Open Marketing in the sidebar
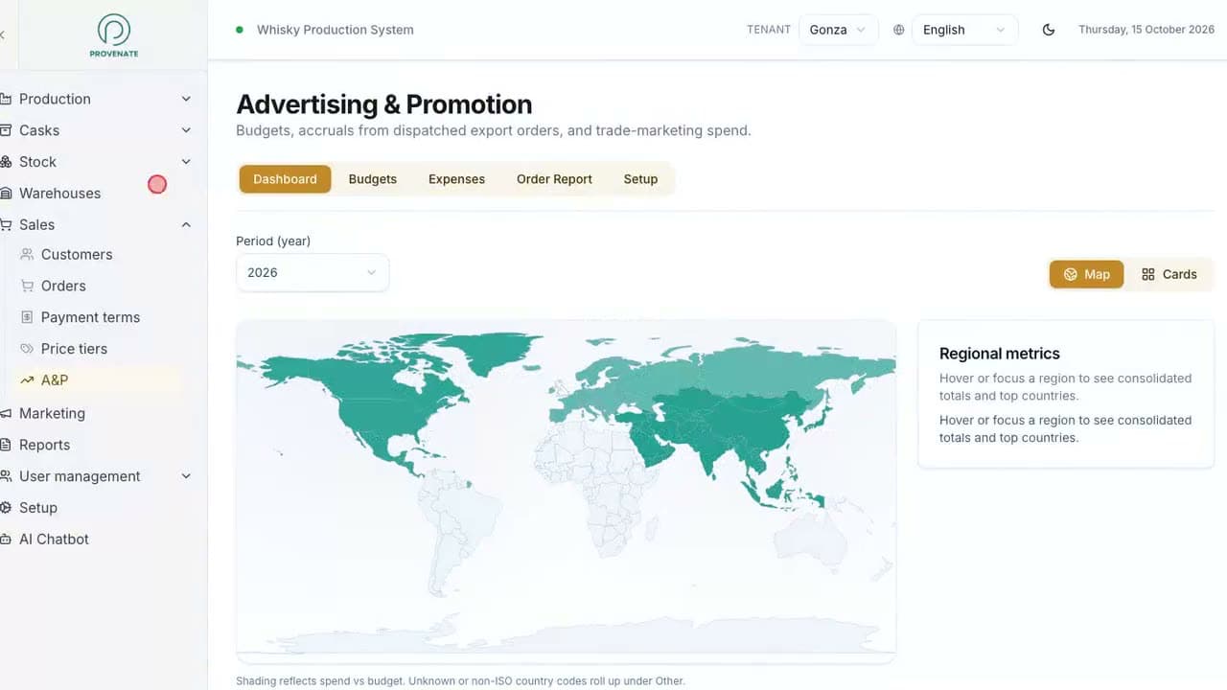 coord(52,413)
